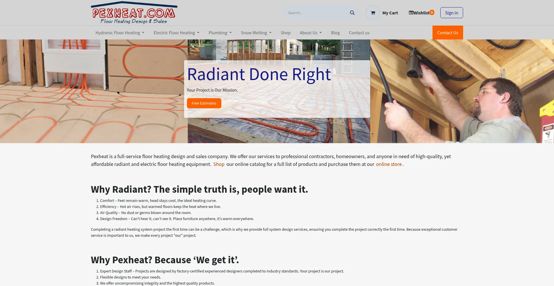
Task: Click 'We offer uncompromising integrity' item
Action: (157, 283)
